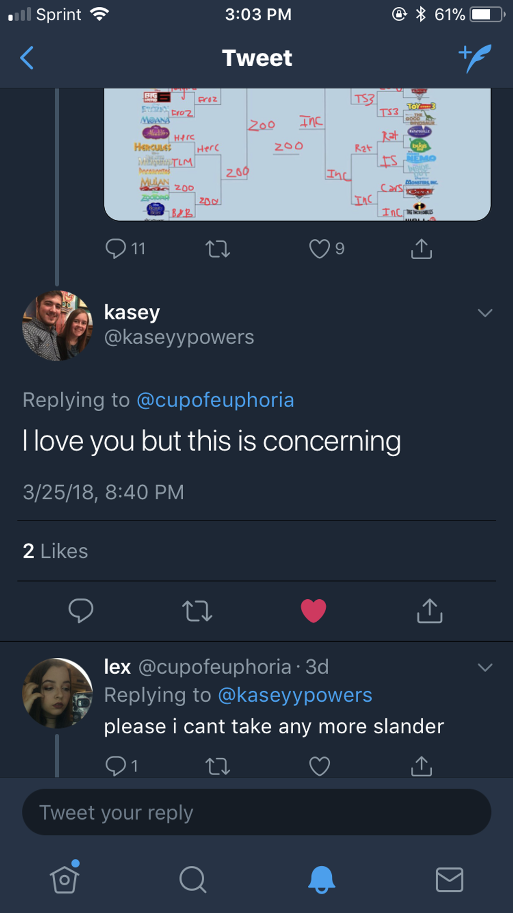Viewport: 513px width, 913px height.
Task: Go back using the top-left arrow
Action: pos(27,58)
